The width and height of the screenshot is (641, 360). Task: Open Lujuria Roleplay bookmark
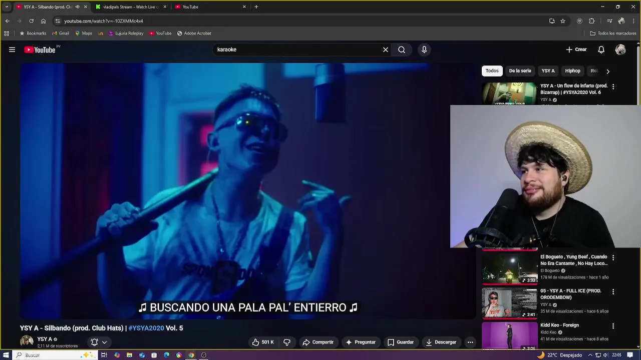coord(126,33)
